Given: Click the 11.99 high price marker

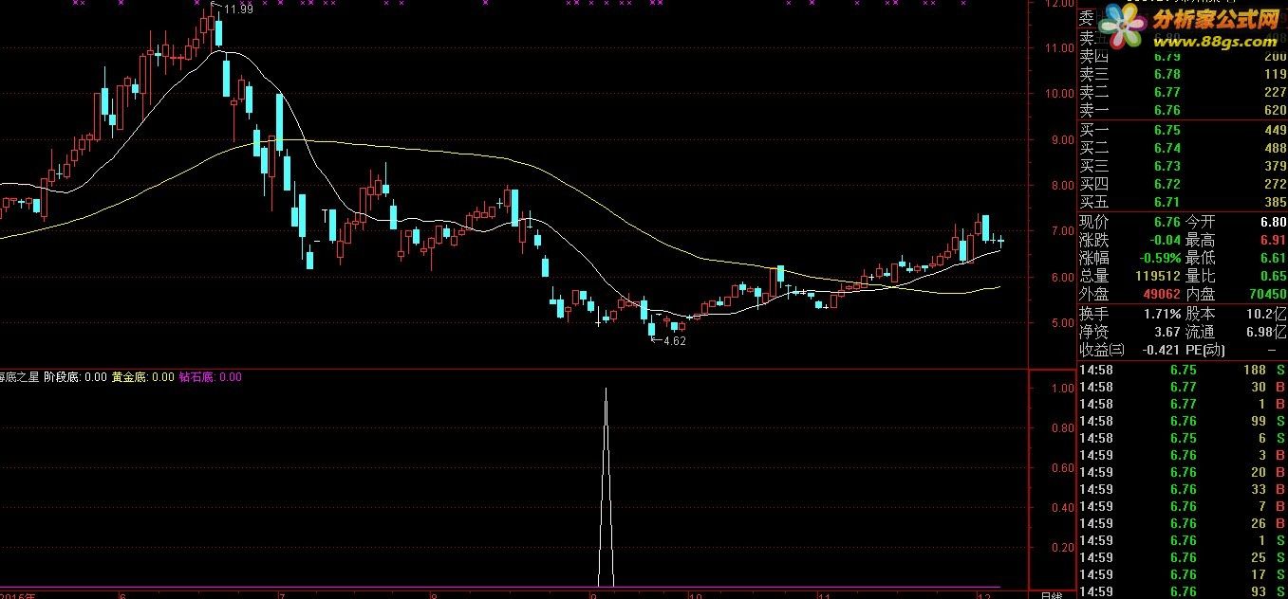Looking at the screenshot, I should [x=238, y=9].
